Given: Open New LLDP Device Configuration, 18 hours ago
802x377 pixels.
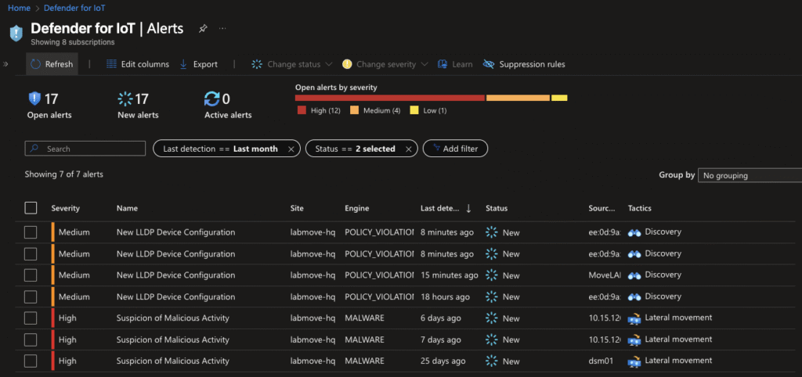Looking at the screenshot, I should coord(176,296).
